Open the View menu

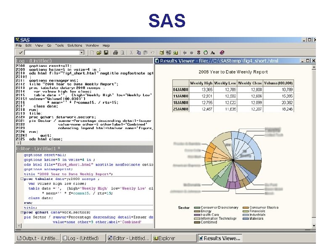click(x=39, y=45)
